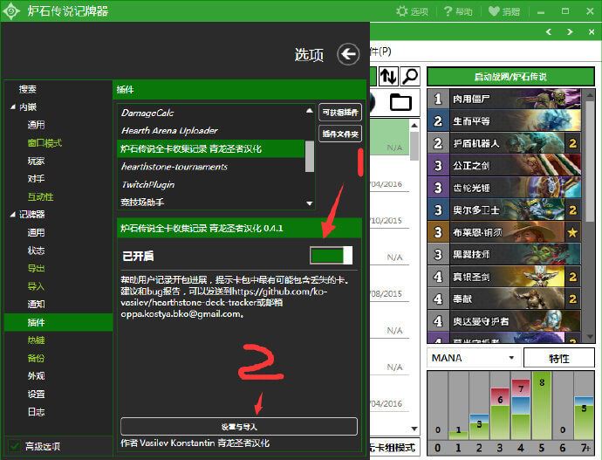Screen dimensions: 602x460
Task: Select 玩家 in options sidebar
Action: 36,161
